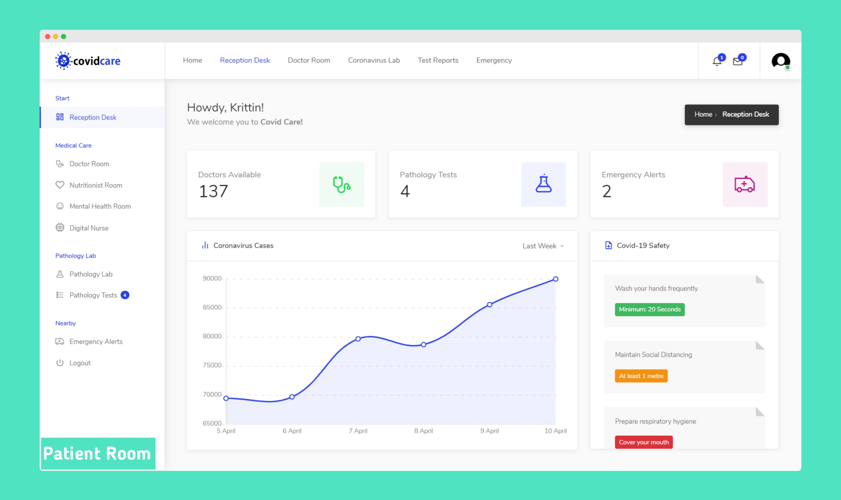This screenshot has height=500, width=841.
Task: Click the pink ambulance icon tile
Action: [x=745, y=184]
